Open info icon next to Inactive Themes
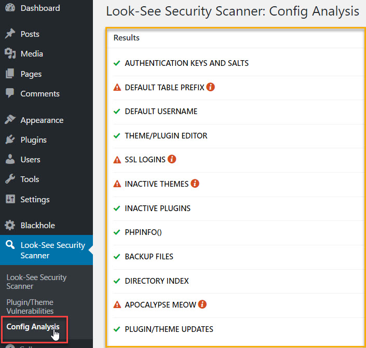The image size is (366, 348). click(195, 183)
